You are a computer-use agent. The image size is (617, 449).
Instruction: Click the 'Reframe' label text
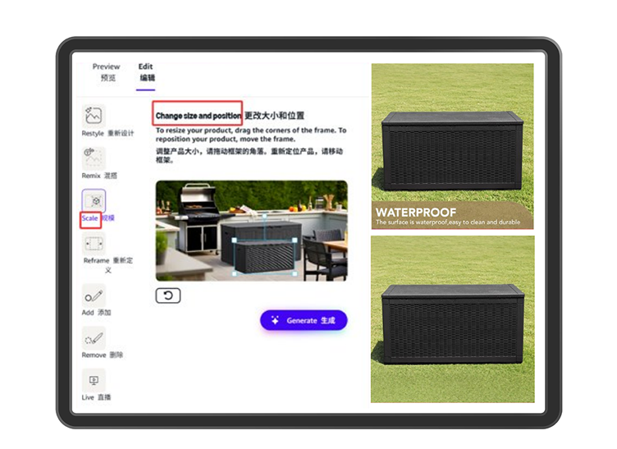point(97,260)
